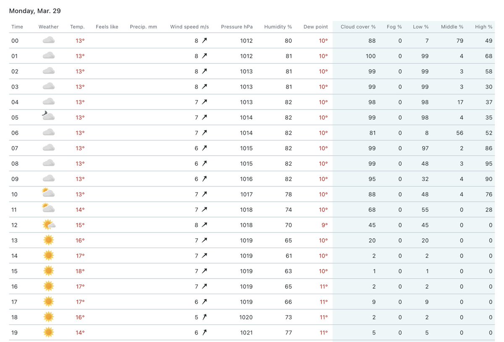Click the 1017 pressure value in row 10

(x=247, y=194)
